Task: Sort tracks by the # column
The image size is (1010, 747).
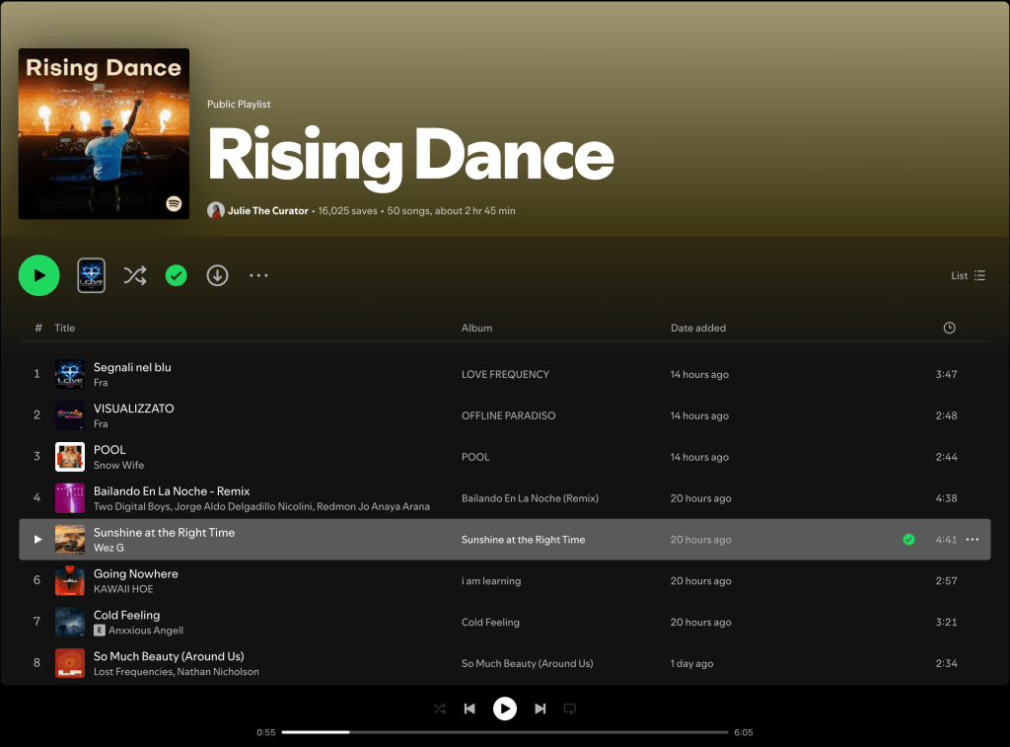Action: (x=38, y=328)
